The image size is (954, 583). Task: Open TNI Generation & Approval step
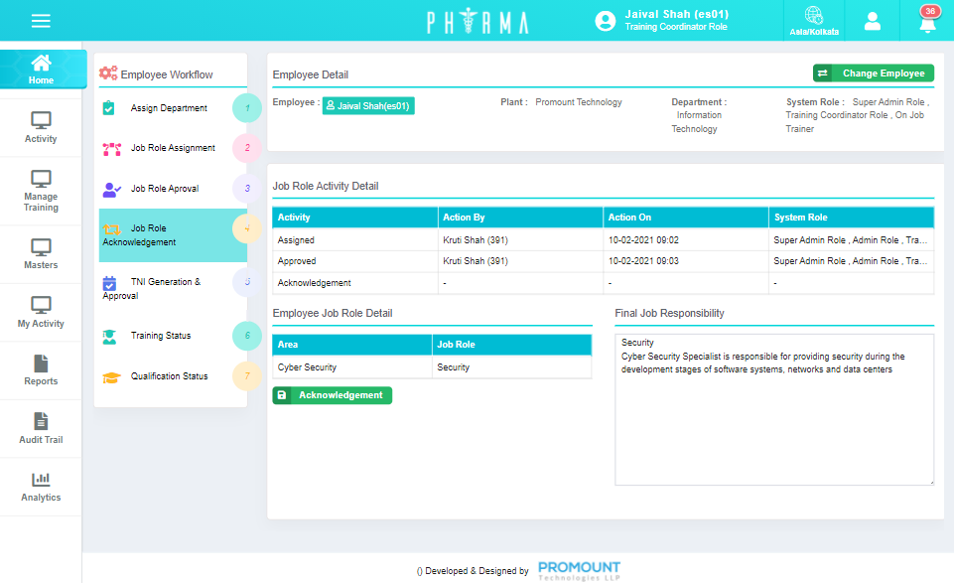[x=165, y=288]
